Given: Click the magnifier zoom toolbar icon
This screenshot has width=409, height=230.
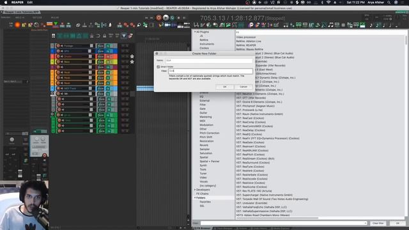Looking at the screenshot, I should click(139, 26).
